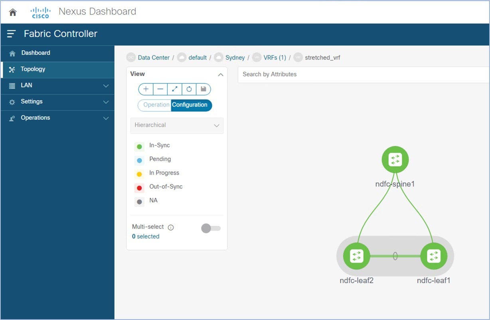Viewport: 490px width, 320px height.
Task: Open the Hierarchical layout dropdown
Action: coord(177,125)
